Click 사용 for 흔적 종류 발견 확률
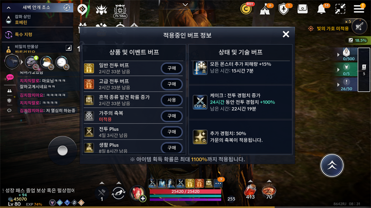Screen dimensions: 371x208 (x=172, y=100)
